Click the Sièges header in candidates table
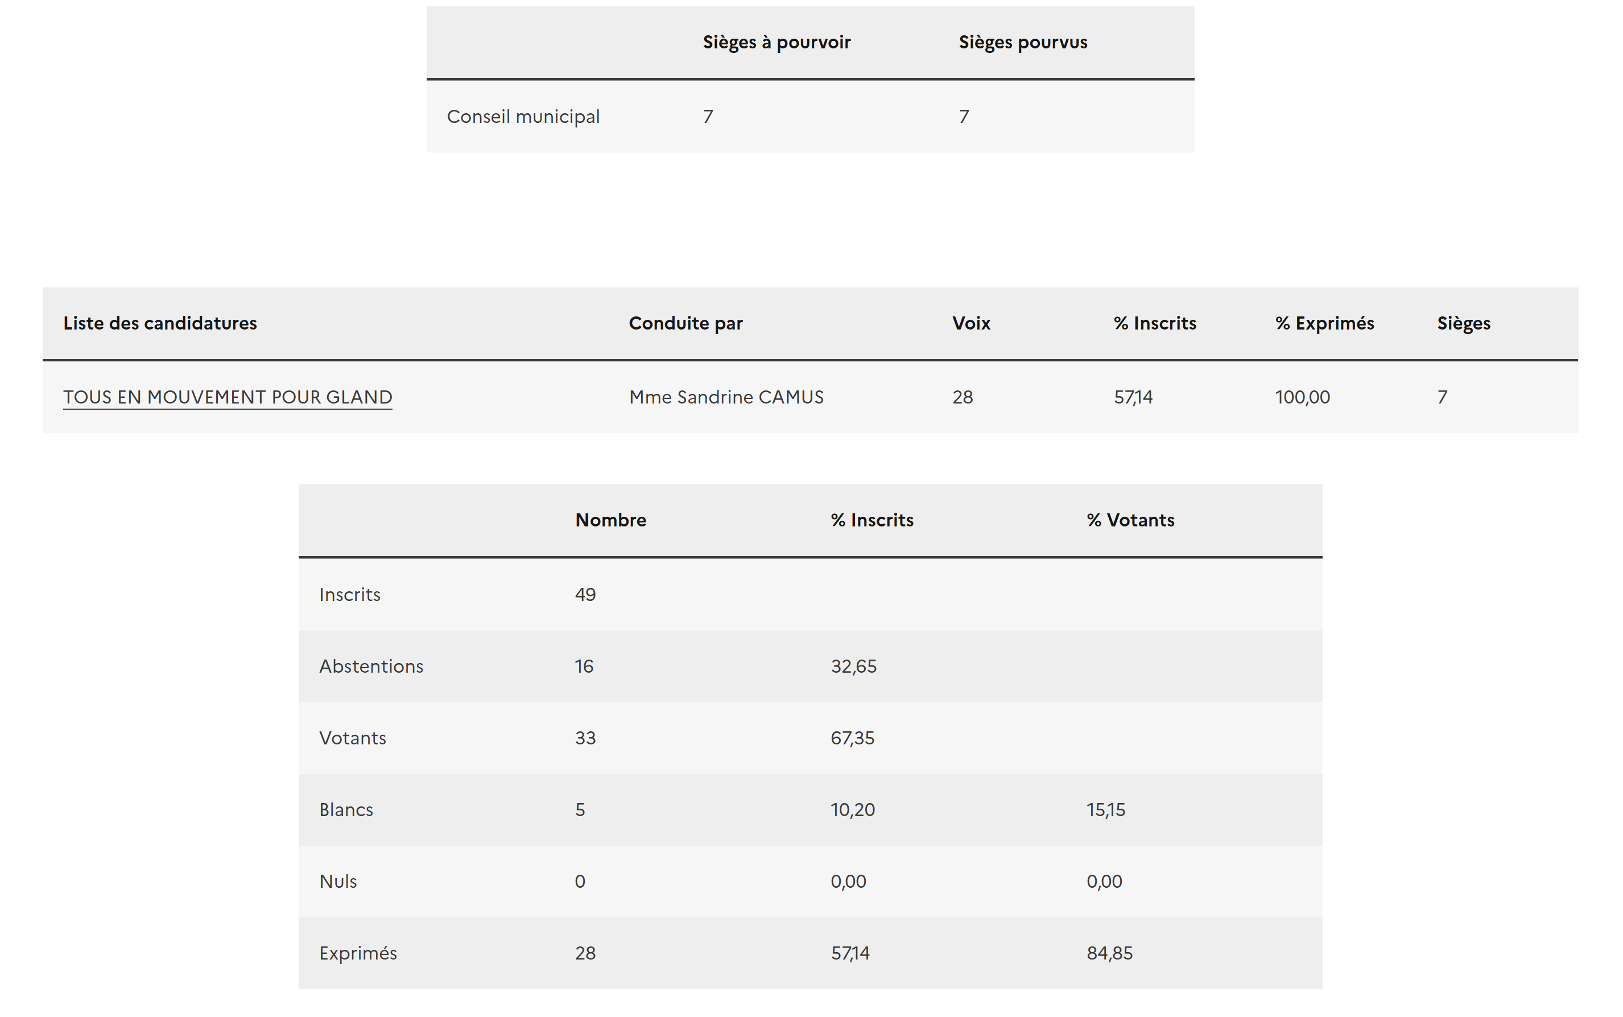 pyautogui.click(x=1463, y=323)
